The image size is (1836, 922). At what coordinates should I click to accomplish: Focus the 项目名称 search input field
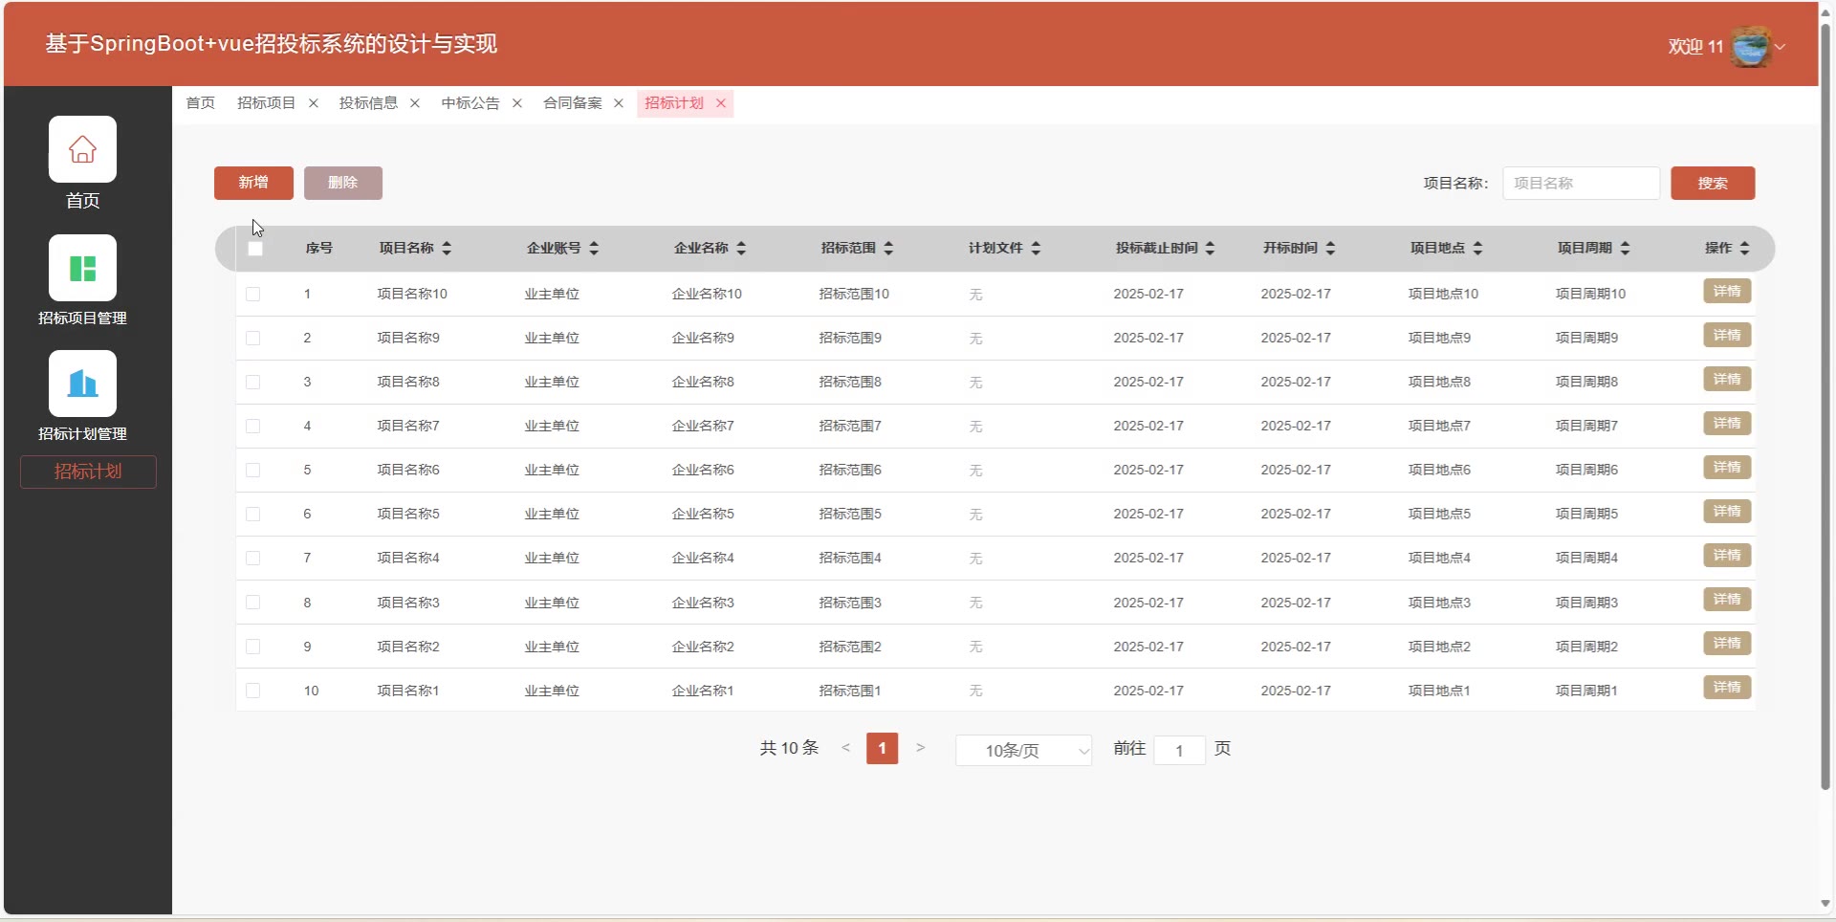point(1581,183)
